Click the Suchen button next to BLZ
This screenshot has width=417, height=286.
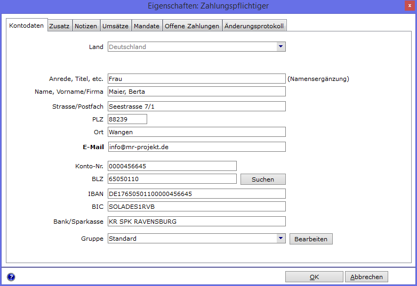[263, 179]
